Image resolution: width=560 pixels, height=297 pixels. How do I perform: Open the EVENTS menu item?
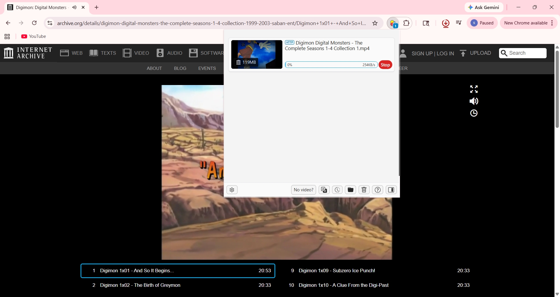207,68
